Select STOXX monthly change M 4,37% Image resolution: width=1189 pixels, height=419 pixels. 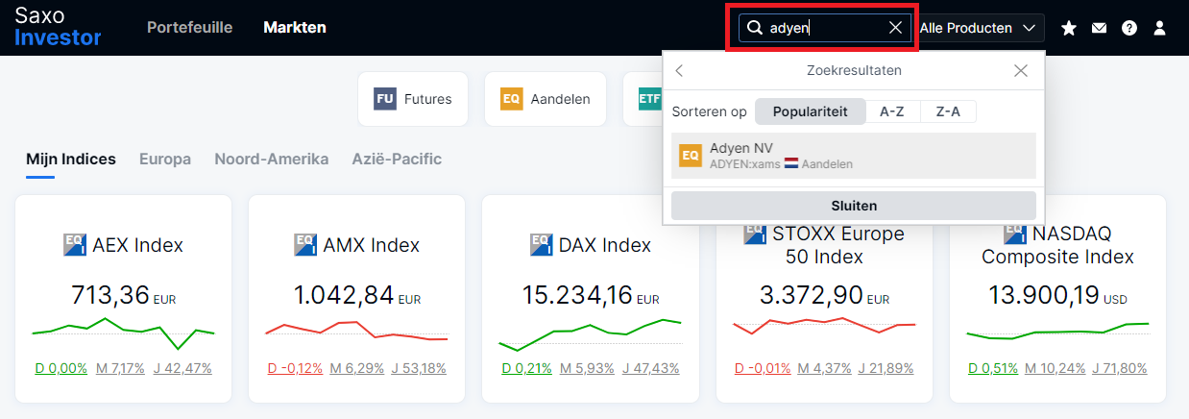click(825, 368)
